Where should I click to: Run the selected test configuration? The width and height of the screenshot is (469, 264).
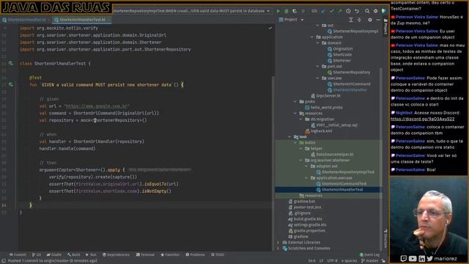coord(278,11)
